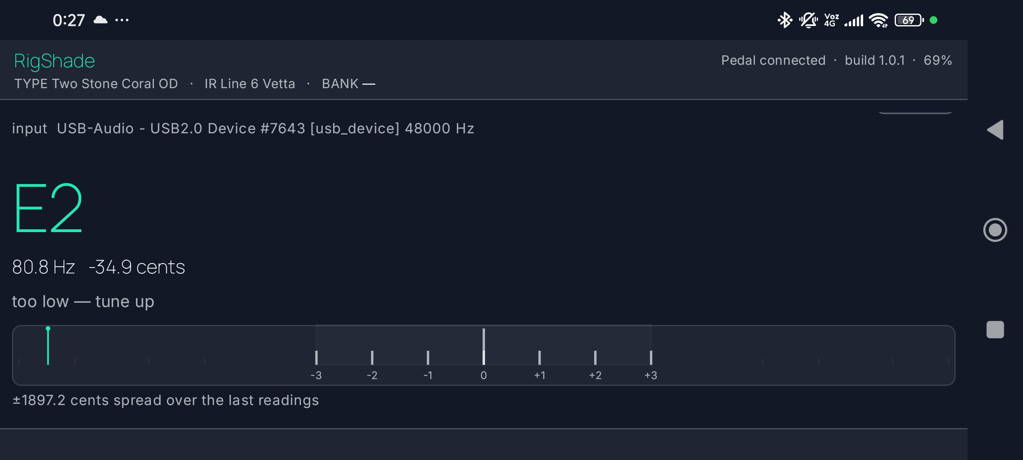Tap the 69% battery text in header
1023x460 pixels.
click(938, 60)
